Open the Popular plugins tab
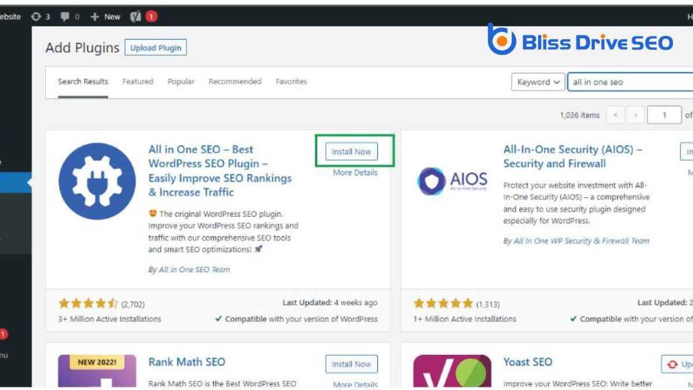Viewport: 693px width, 390px height. click(181, 81)
